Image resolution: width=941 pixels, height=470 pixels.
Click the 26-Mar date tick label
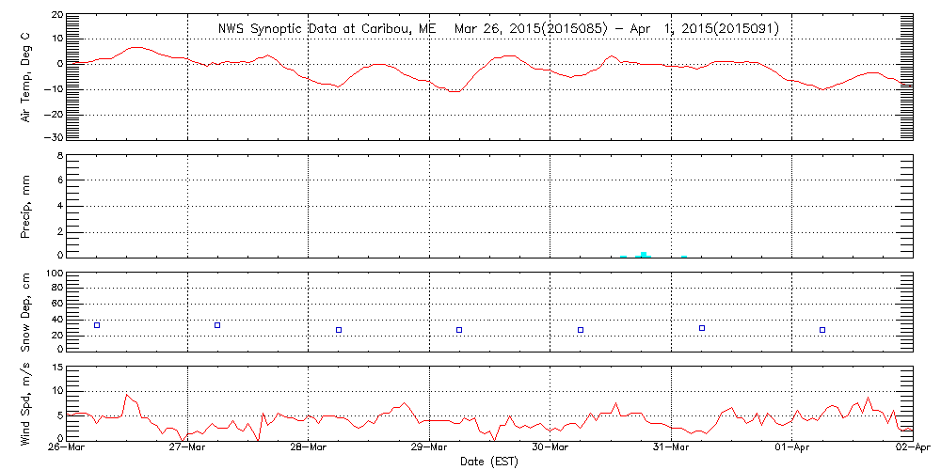(67, 448)
